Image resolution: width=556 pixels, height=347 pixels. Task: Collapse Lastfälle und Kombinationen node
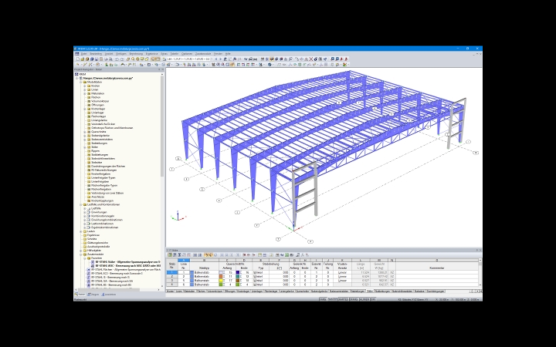(x=81, y=204)
